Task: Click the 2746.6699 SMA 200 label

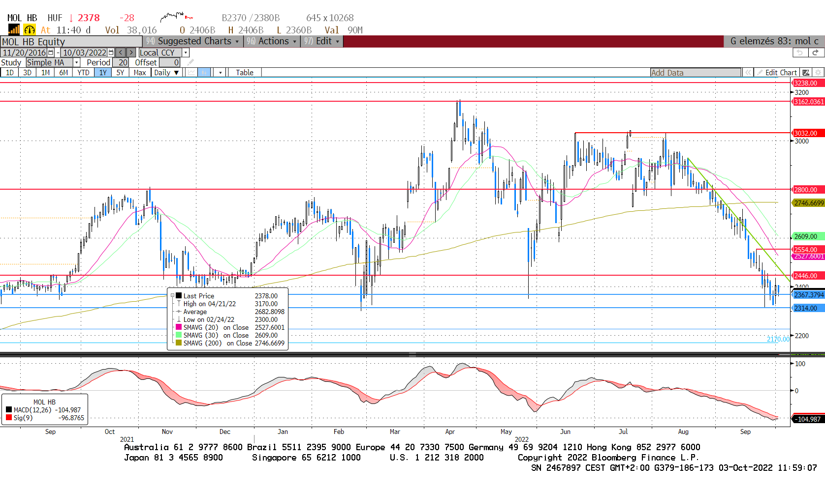Action: coord(808,203)
